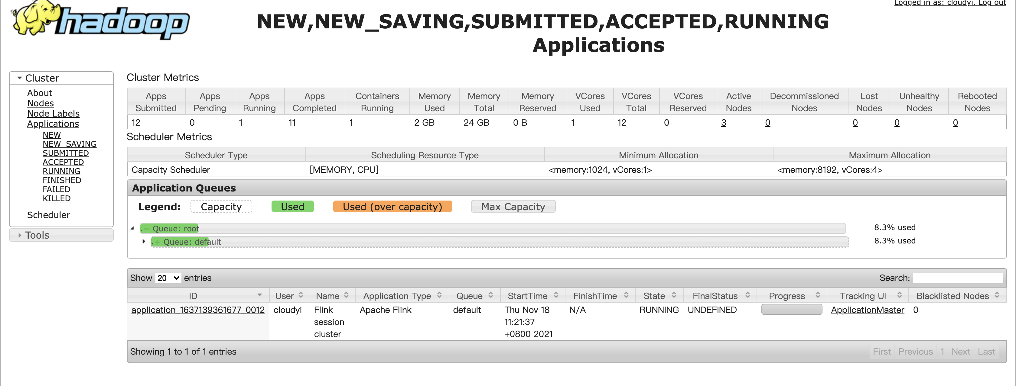Open Unhealthy Nodes count link
This screenshot has height=386, width=1016.
click(897, 123)
